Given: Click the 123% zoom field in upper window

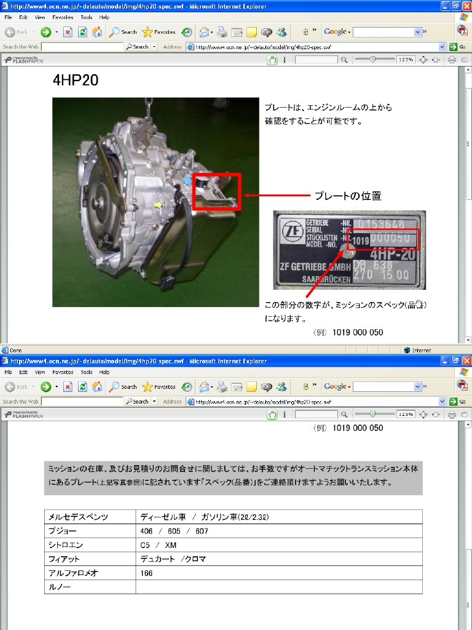Looking at the screenshot, I should [406, 60].
